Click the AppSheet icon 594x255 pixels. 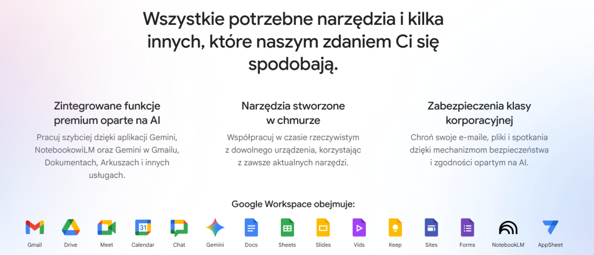click(550, 227)
